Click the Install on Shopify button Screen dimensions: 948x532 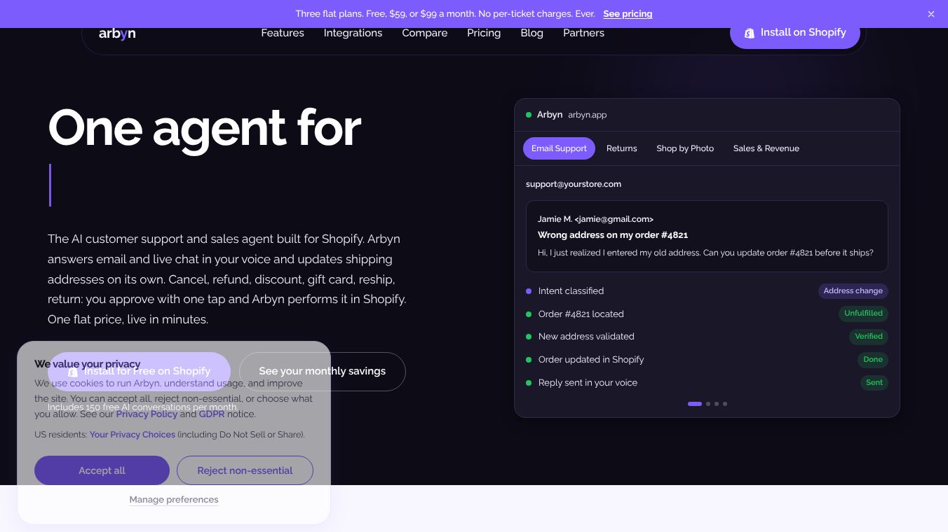pyautogui.click(x=795, y=32)
